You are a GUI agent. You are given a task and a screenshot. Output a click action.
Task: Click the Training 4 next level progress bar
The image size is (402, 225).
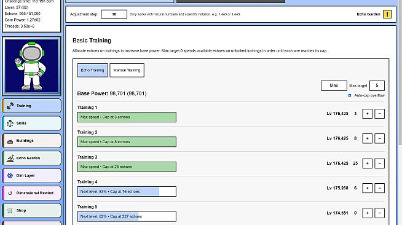tap(127, 192)
